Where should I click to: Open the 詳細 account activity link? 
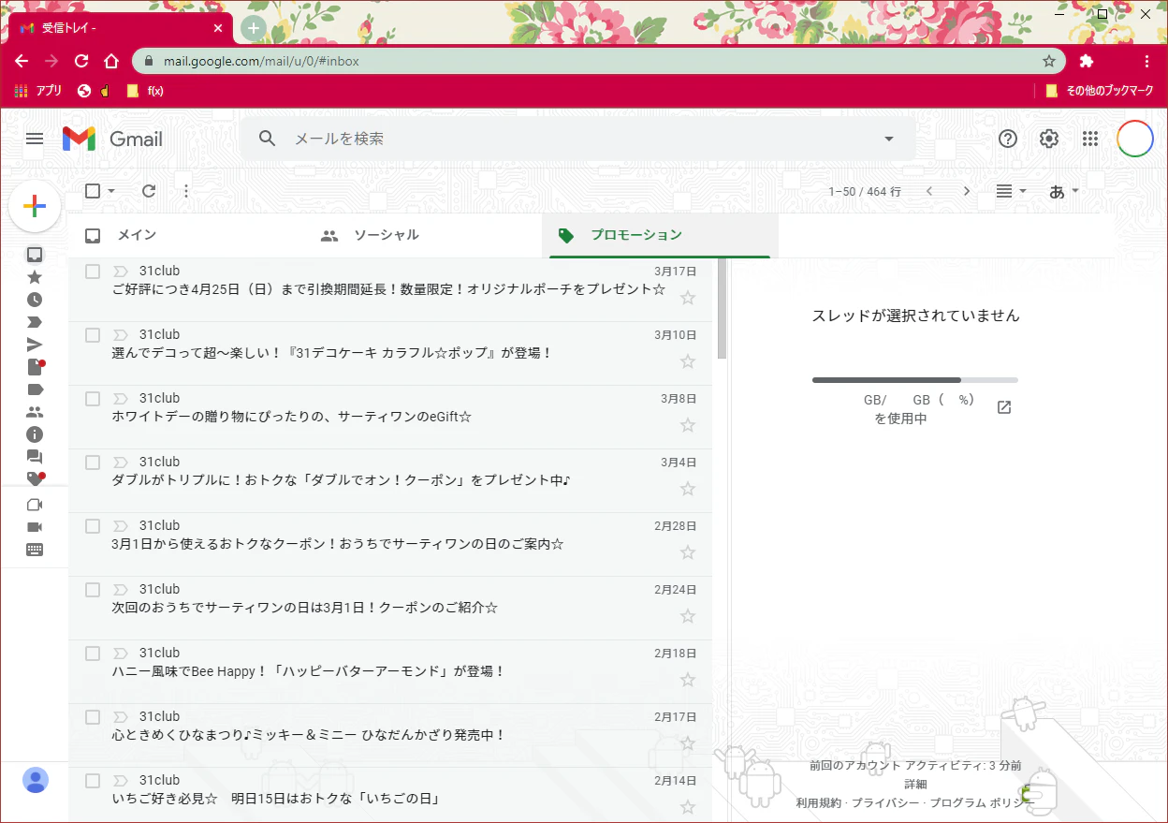tap(915, 784)
